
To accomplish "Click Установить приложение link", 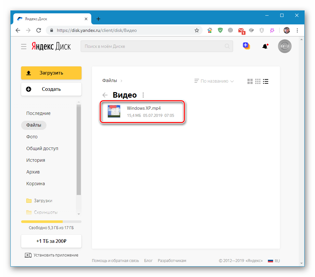I will click(51, 255).
